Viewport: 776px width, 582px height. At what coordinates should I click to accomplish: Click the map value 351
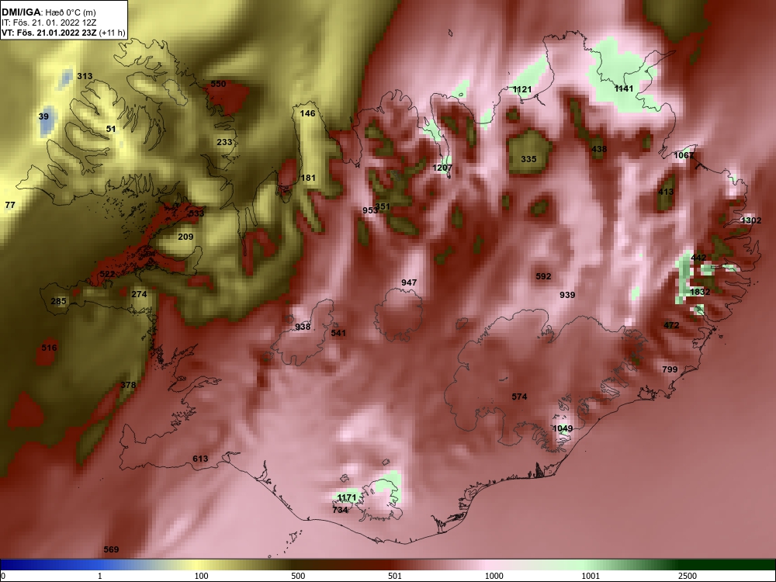(383, 207)
